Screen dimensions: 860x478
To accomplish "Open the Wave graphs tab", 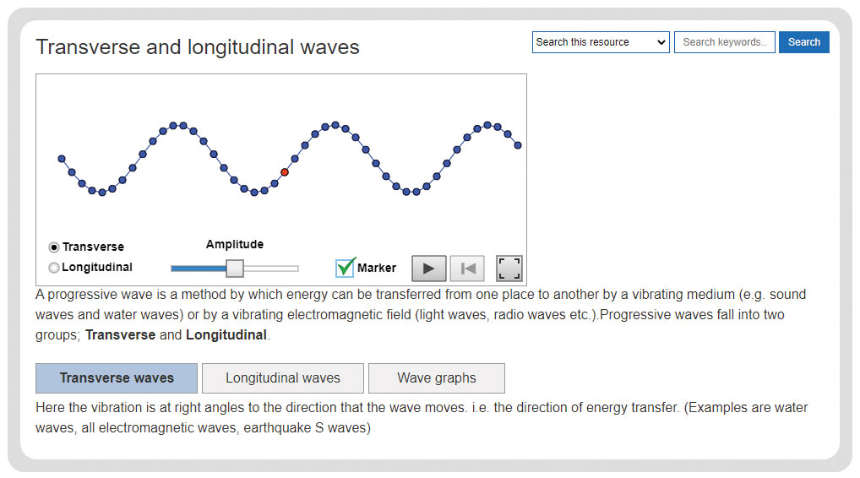I will (437, 378).
